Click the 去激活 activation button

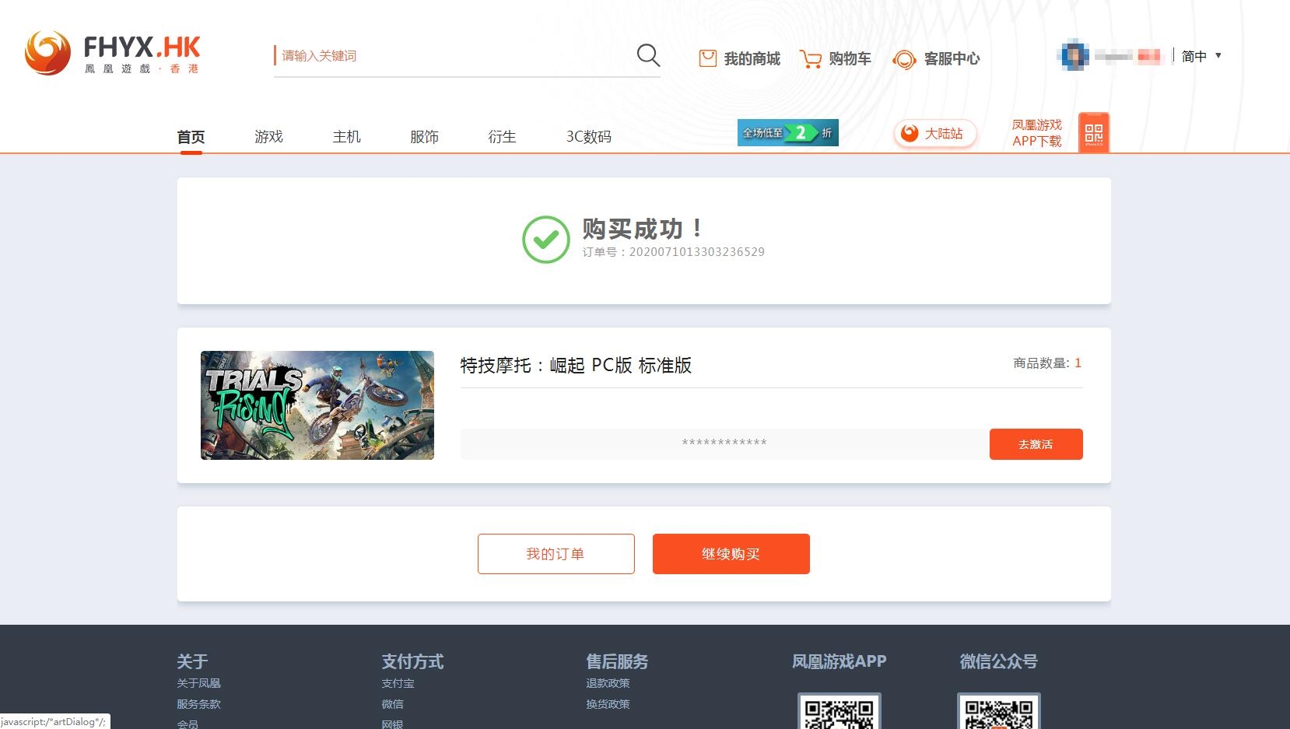coord(1036,443)
